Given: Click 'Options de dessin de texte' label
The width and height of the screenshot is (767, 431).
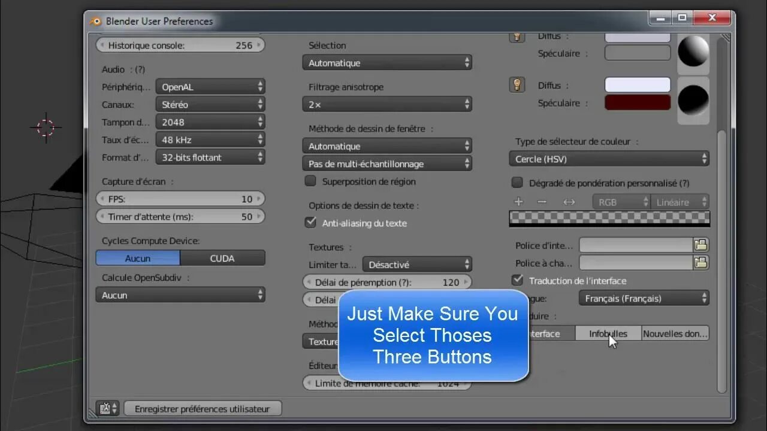Looking at the screenshot, I should pyautogui.click(x=364, y=205).
